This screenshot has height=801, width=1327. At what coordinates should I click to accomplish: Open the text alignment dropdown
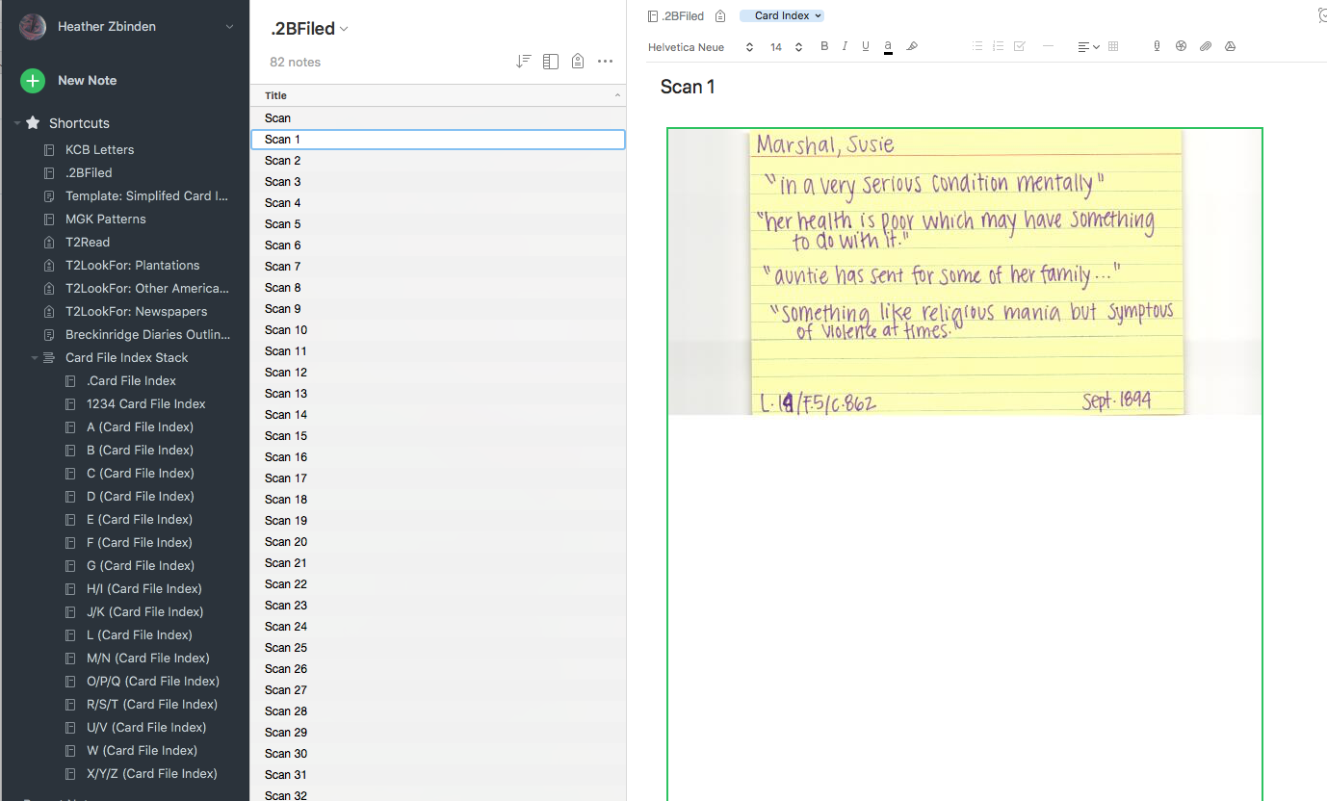pos(1088,45)
